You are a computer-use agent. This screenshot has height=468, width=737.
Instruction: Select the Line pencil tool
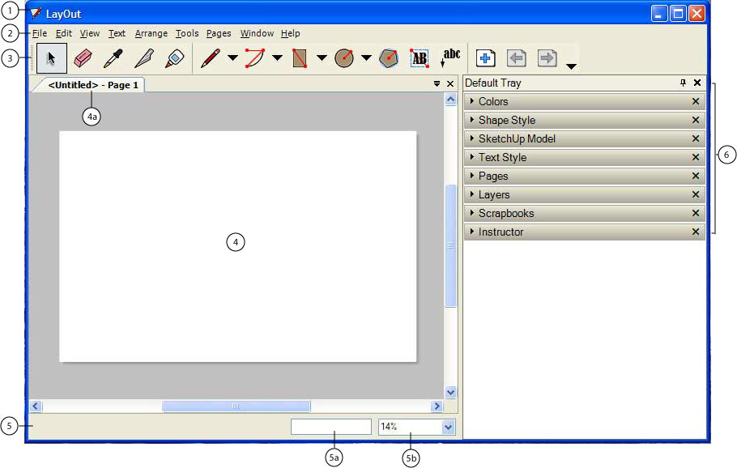click(x=210, y=58)
